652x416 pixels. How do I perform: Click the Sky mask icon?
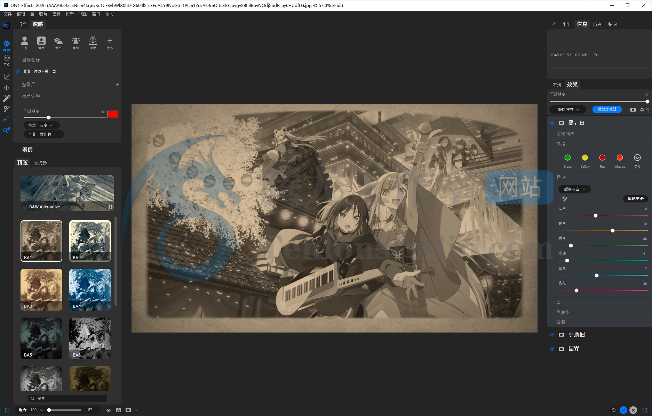(58, 43)
